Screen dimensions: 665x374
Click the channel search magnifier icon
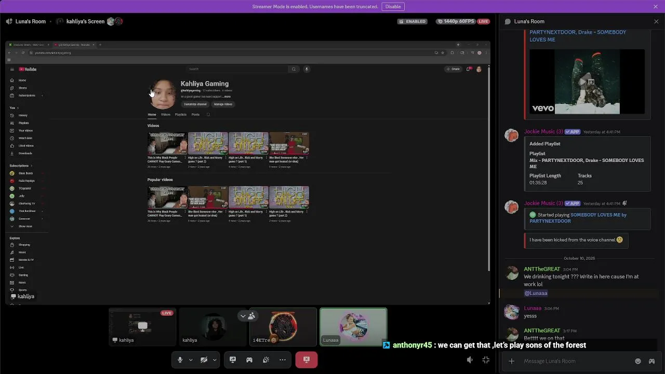208,114
